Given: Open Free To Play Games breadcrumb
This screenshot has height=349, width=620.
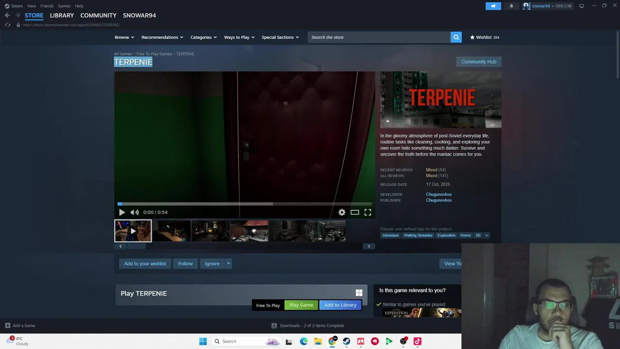Looking at the screenshot, I should pos(154,54).
